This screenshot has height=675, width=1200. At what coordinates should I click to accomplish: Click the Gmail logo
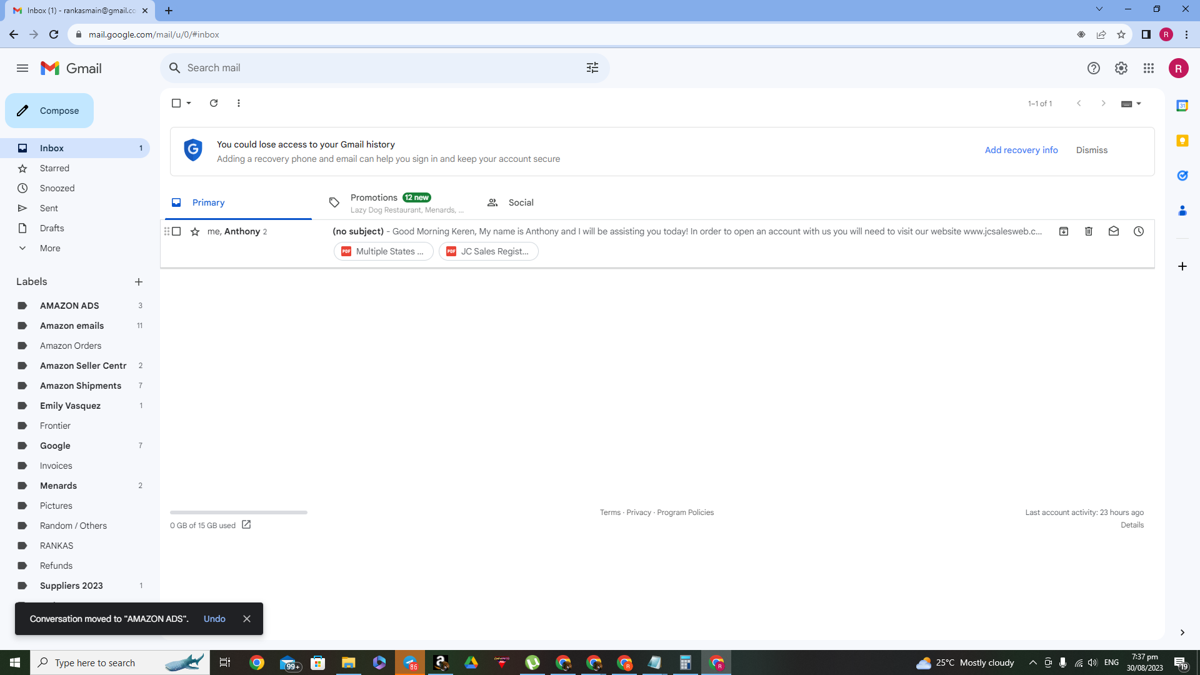[x=71, y=68]
